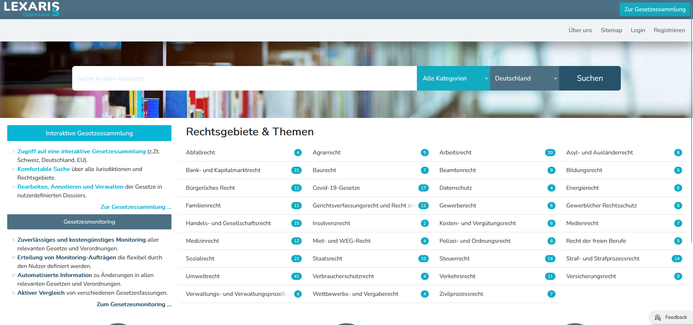Image resolution: width=693 pixels, height=325 pixels.
Task: Open the Staatsrecht topic
Action: coord(327,259)
